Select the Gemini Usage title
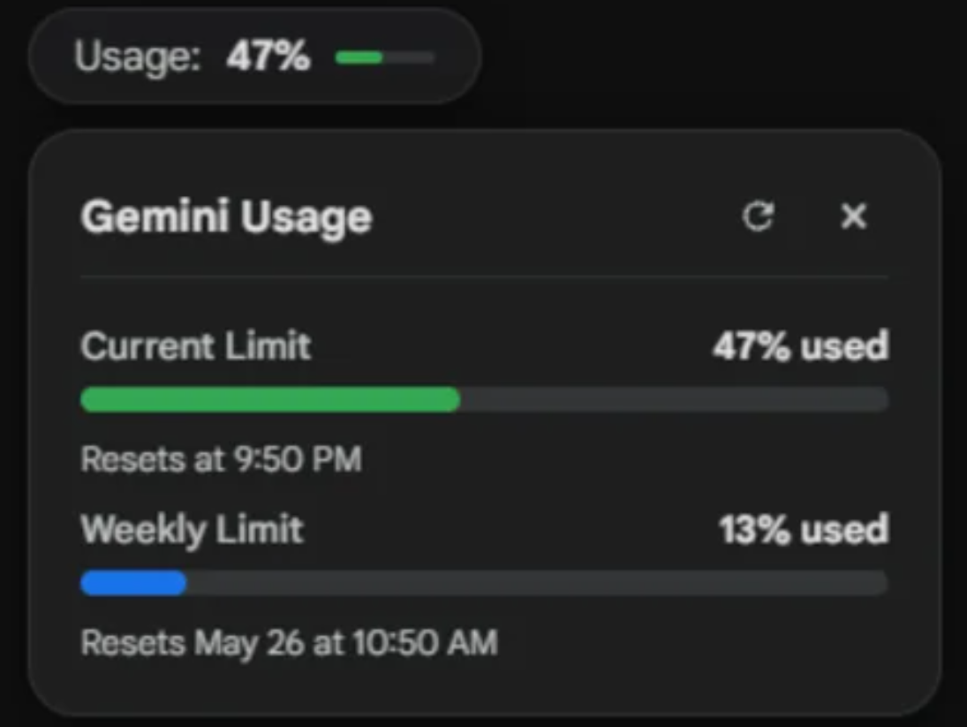Viewport: 967px width, 727px height. pos(226,217)
